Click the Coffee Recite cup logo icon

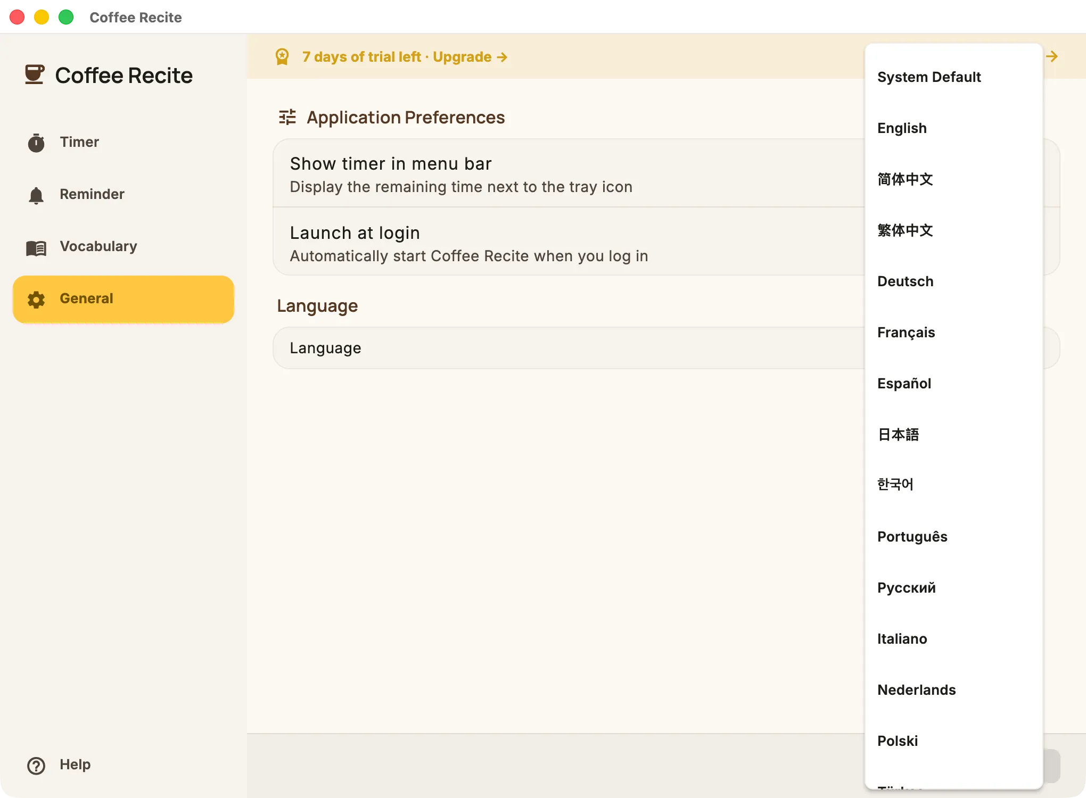pos(35,74)
